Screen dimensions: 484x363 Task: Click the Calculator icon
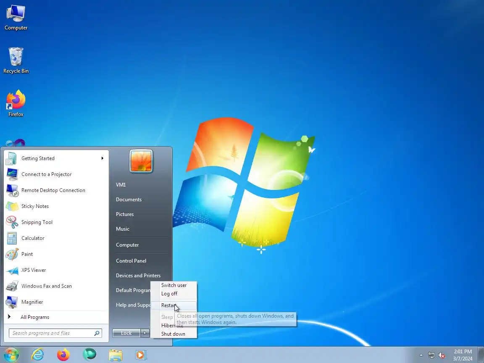(12, 238)
